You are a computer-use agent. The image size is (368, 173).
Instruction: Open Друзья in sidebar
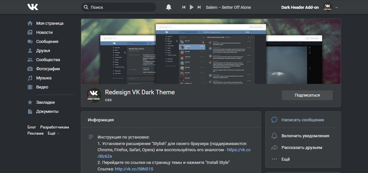43,51
